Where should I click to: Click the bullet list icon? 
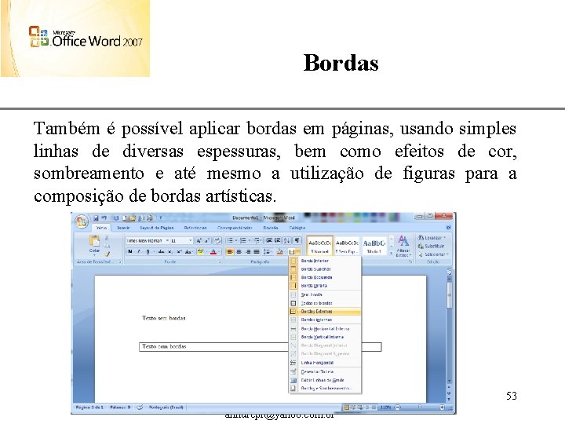tap(230, 240)
